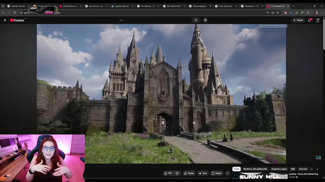Select the Size özel filter chip
Image resolution: width=325 pixels, height=182 pixels.
click(303, 169)
